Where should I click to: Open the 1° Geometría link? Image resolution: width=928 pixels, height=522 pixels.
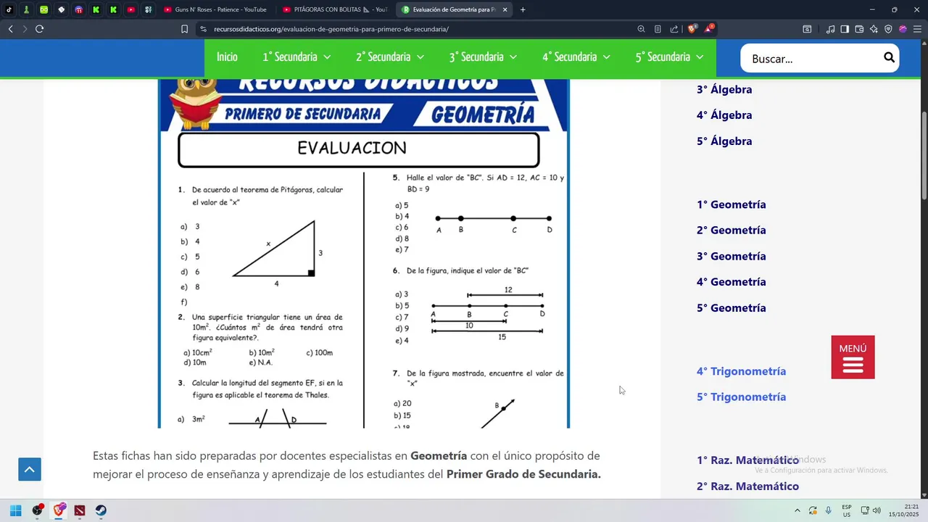731,204
